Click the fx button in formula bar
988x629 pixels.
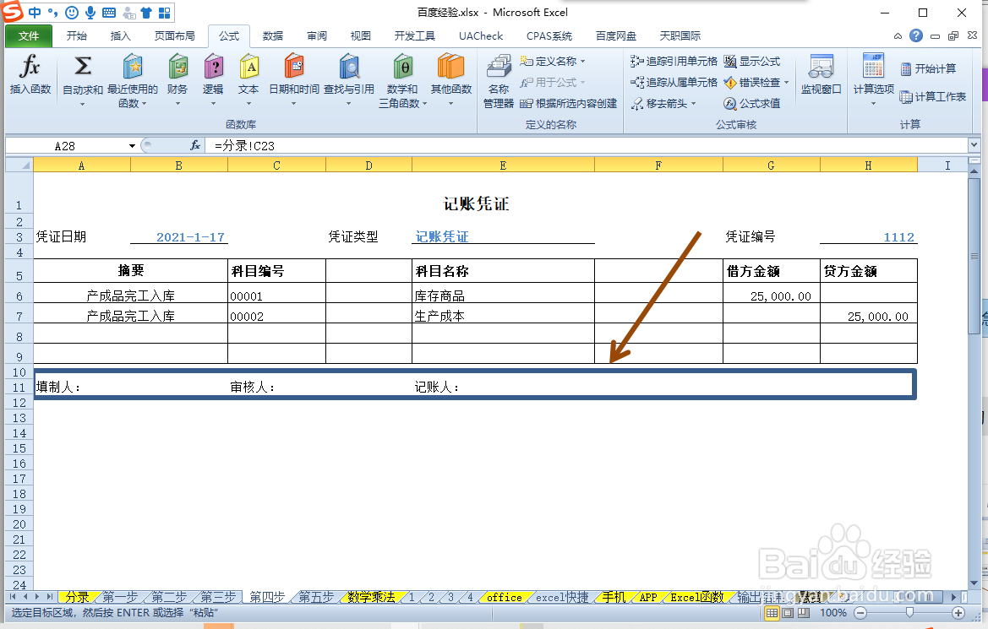click(x=195, y=145)
